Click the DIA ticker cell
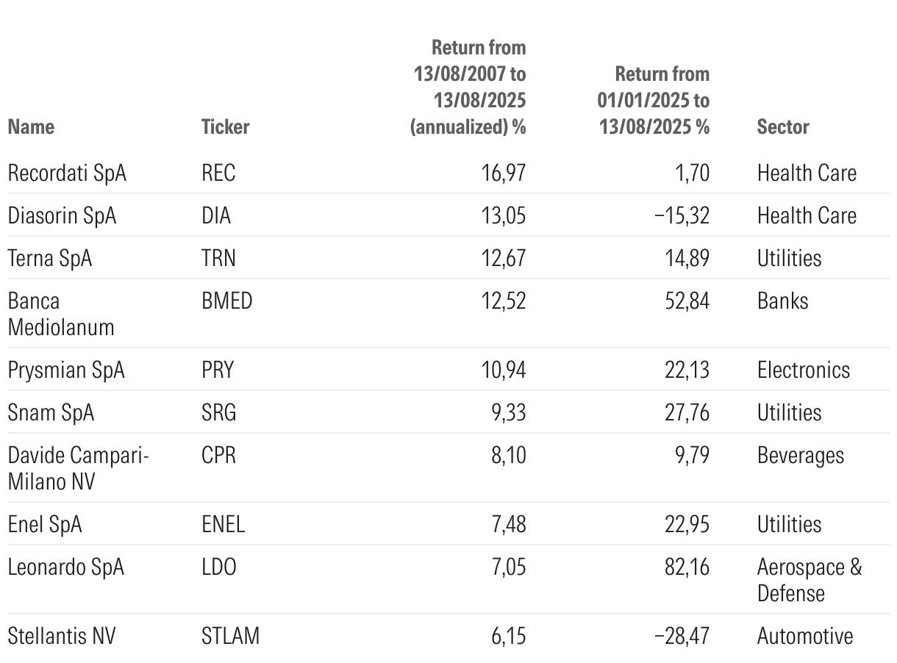 pyautogui.click(x=215, y=215)
